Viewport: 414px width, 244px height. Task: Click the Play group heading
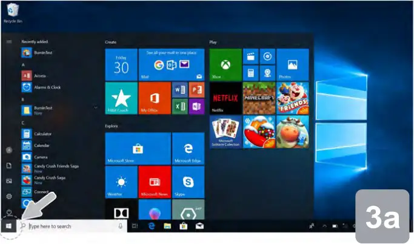(213, 42)
